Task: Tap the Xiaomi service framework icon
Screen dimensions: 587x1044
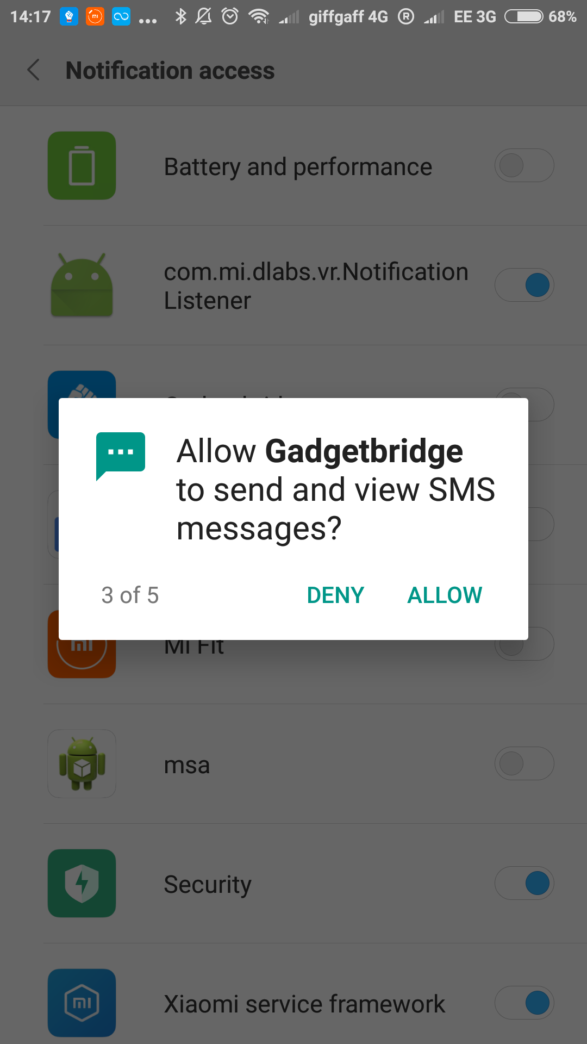Action: pos(82,1003)
